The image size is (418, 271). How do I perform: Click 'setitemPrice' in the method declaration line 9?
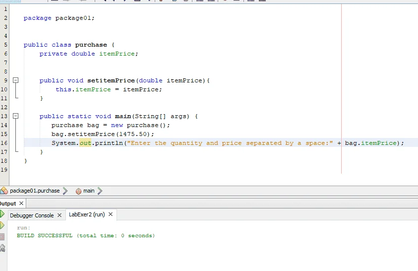[x=111, y=80]
